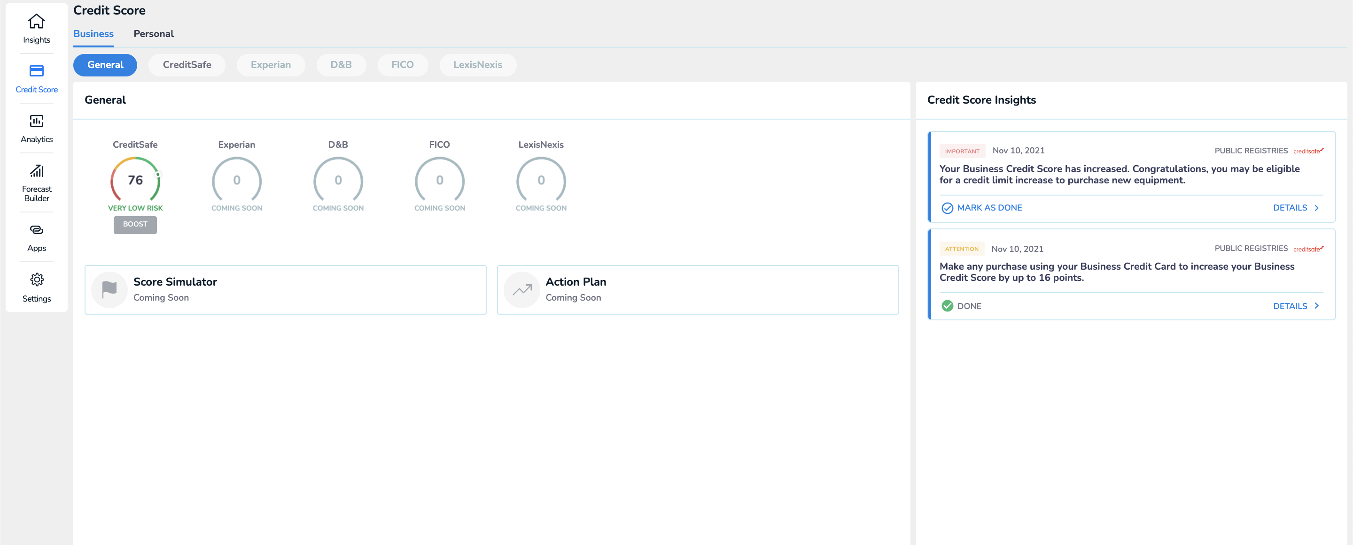The image size is (1353, 545).
Task: Select the Credit Score card icon
Action: tap(36, 71)
